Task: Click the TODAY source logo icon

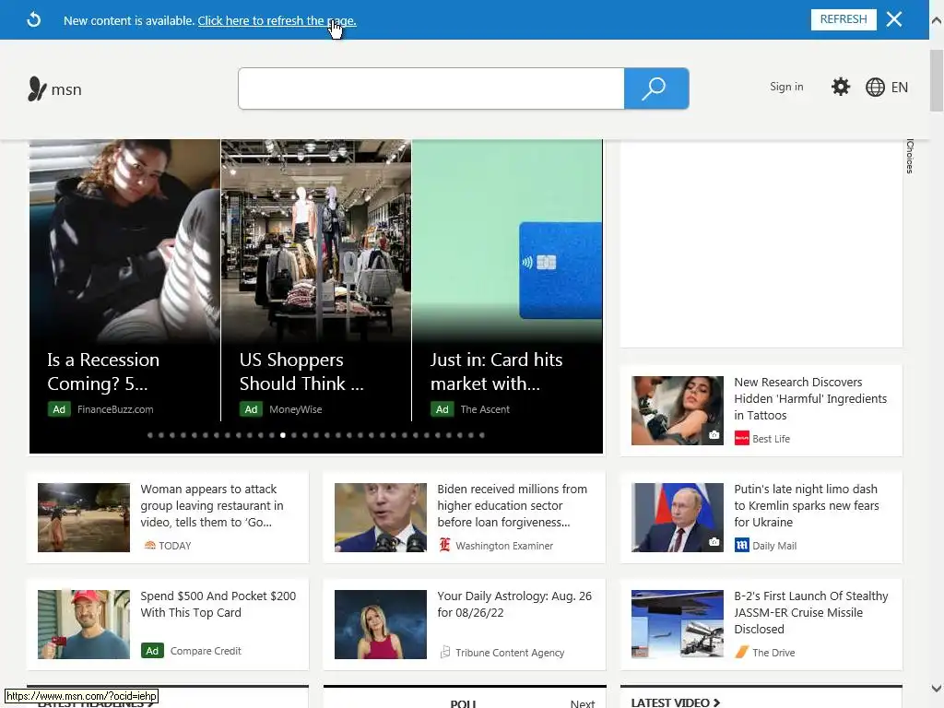Action: (x=150, y=546)
